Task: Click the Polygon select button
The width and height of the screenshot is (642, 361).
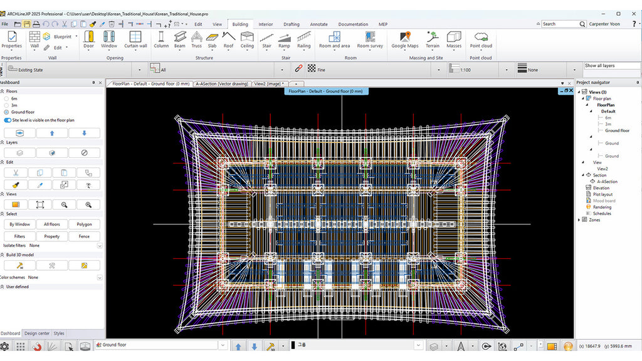Action: click(84, 224)
